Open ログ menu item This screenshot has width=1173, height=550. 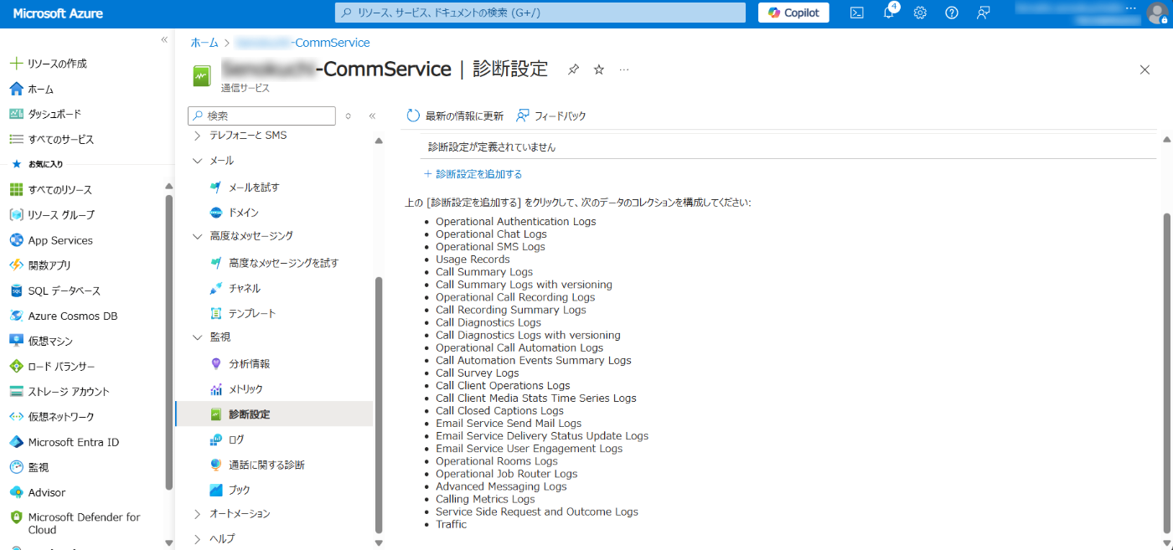coord(226,439)
